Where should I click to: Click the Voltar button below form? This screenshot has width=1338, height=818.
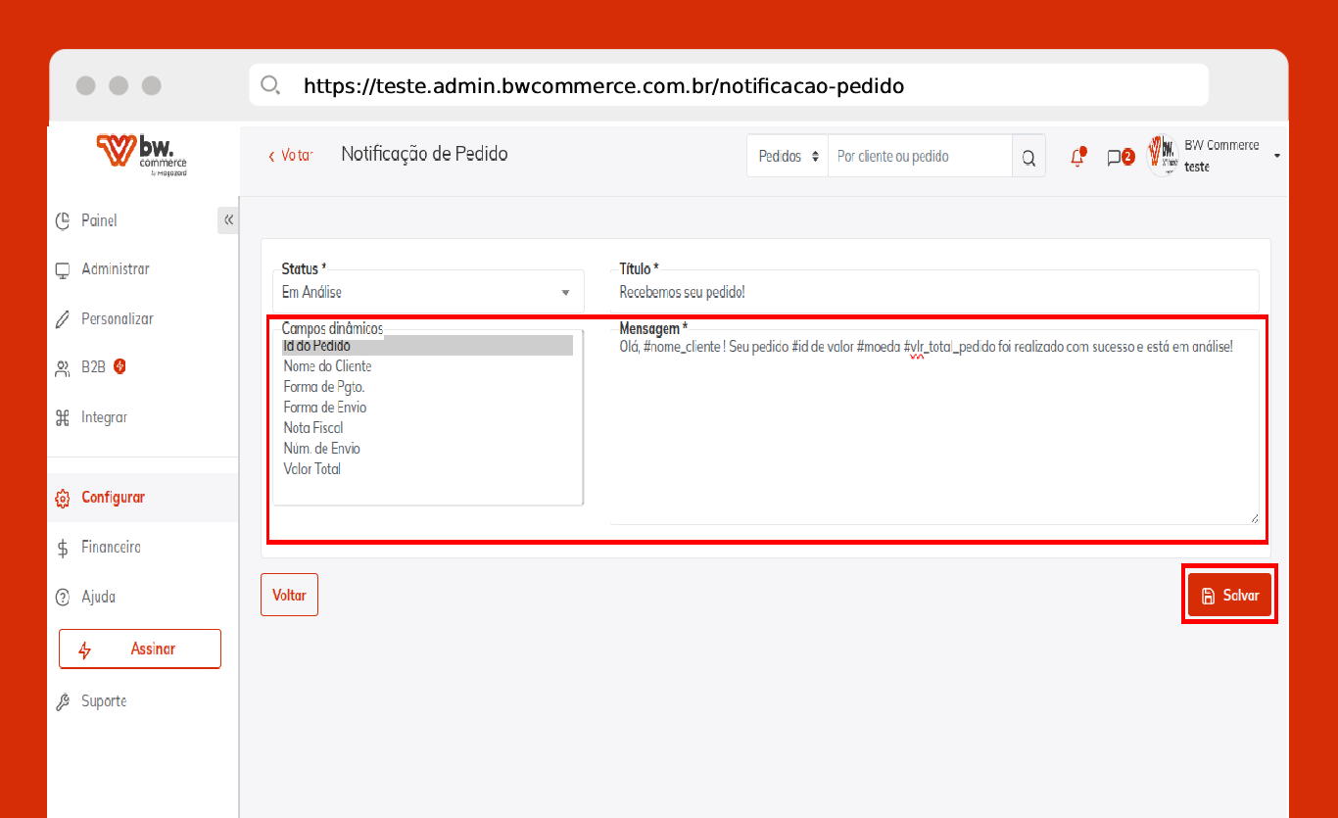tap(289, 595)
